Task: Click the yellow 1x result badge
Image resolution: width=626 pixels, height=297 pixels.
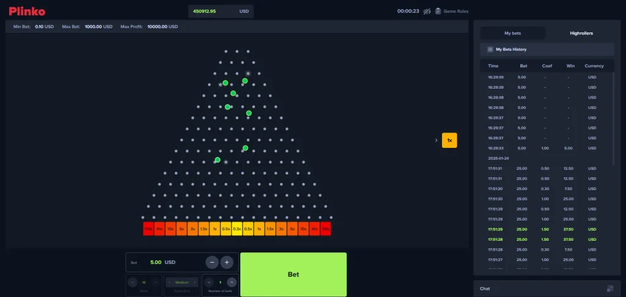Action: 449,140
